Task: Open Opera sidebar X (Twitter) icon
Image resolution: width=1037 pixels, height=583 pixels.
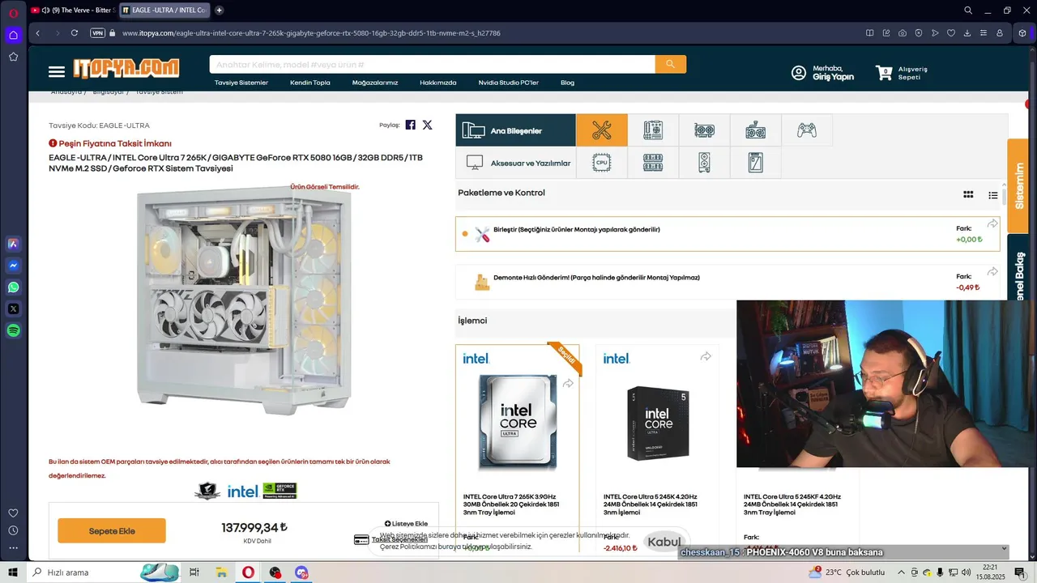Action: coord(13,309)
